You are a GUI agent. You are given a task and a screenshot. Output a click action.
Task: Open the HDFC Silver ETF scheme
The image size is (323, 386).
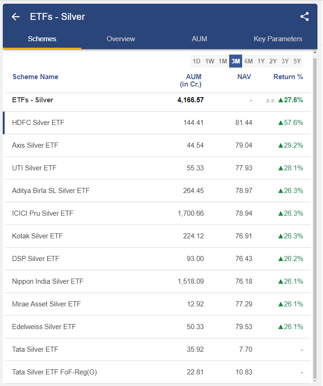pos(38,123)
